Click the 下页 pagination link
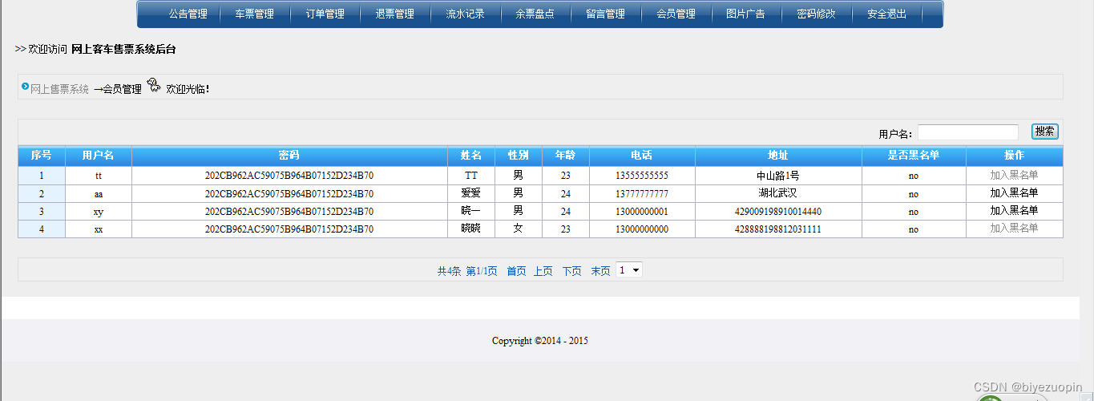 tap(571, 271)
